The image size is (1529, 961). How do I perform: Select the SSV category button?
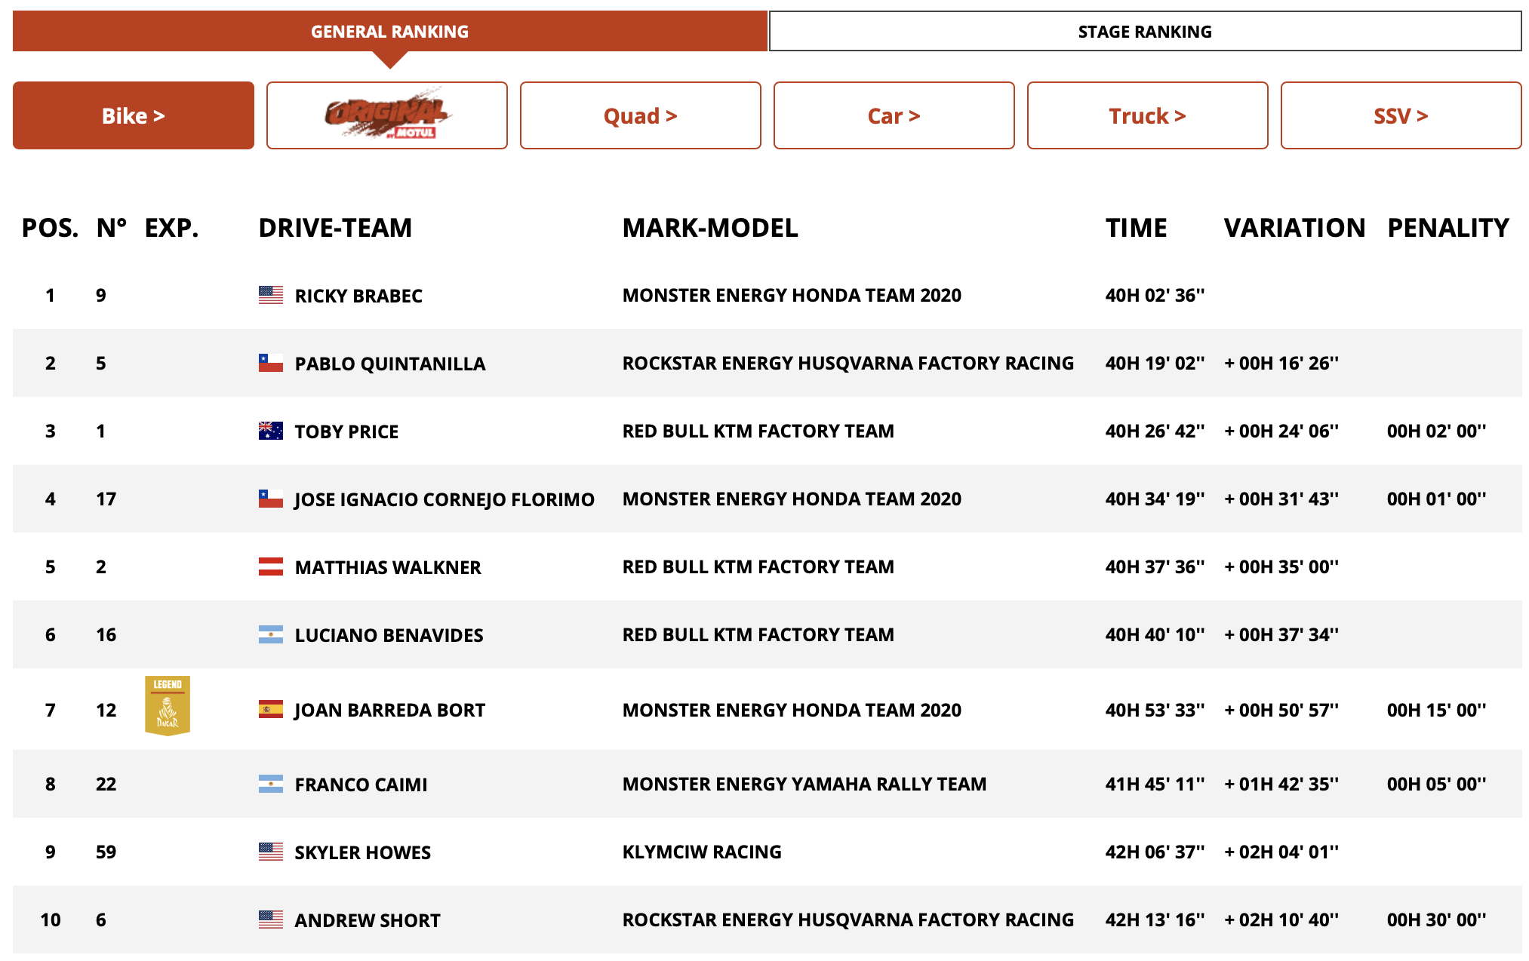[1401, 115]
